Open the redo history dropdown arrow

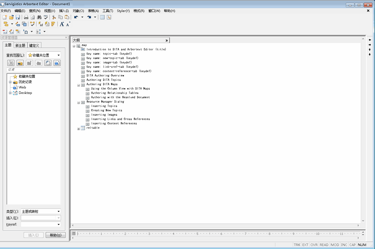(x=95, y=17)
